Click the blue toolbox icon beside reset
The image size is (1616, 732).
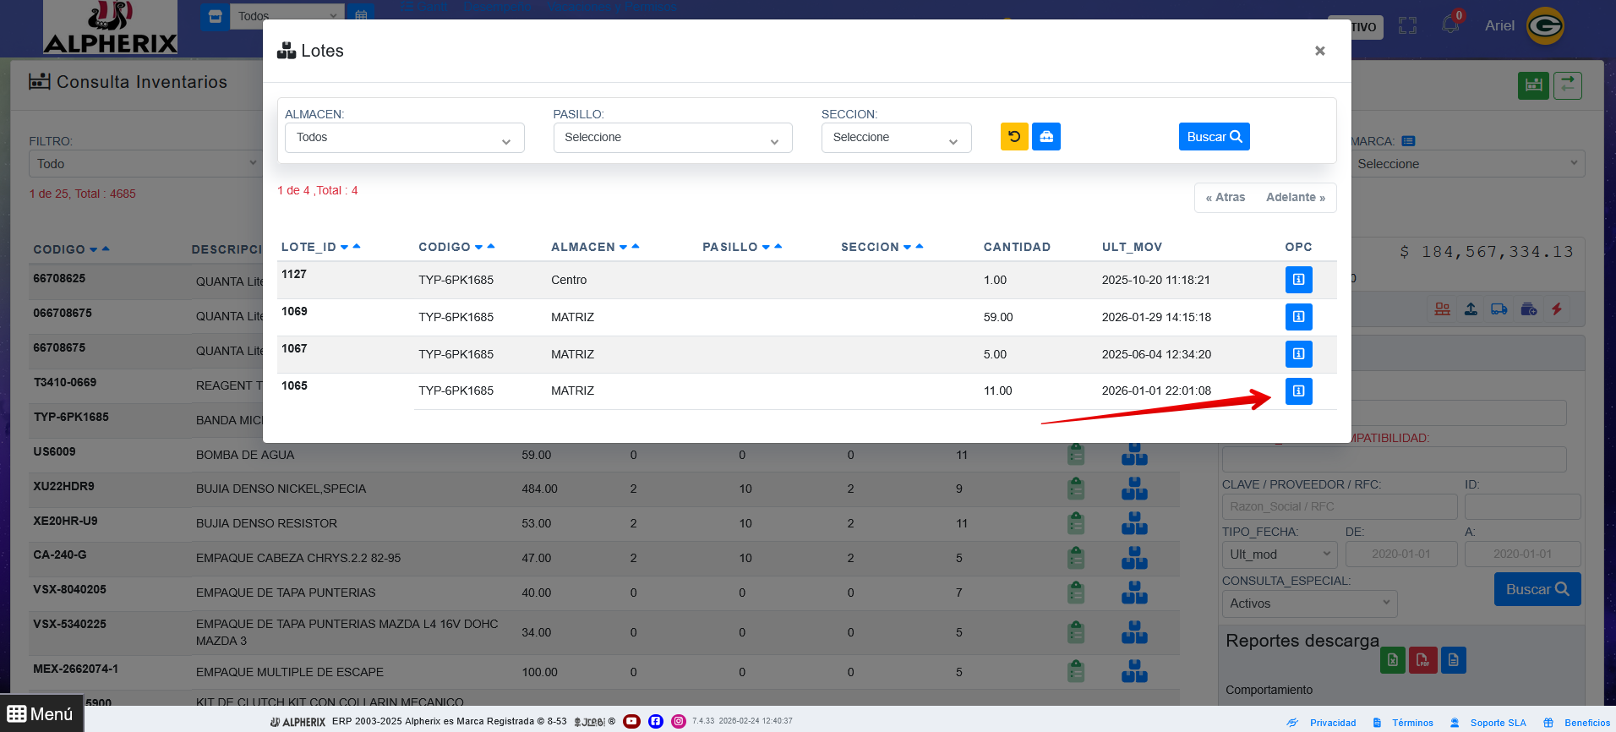coord(1046,137)
